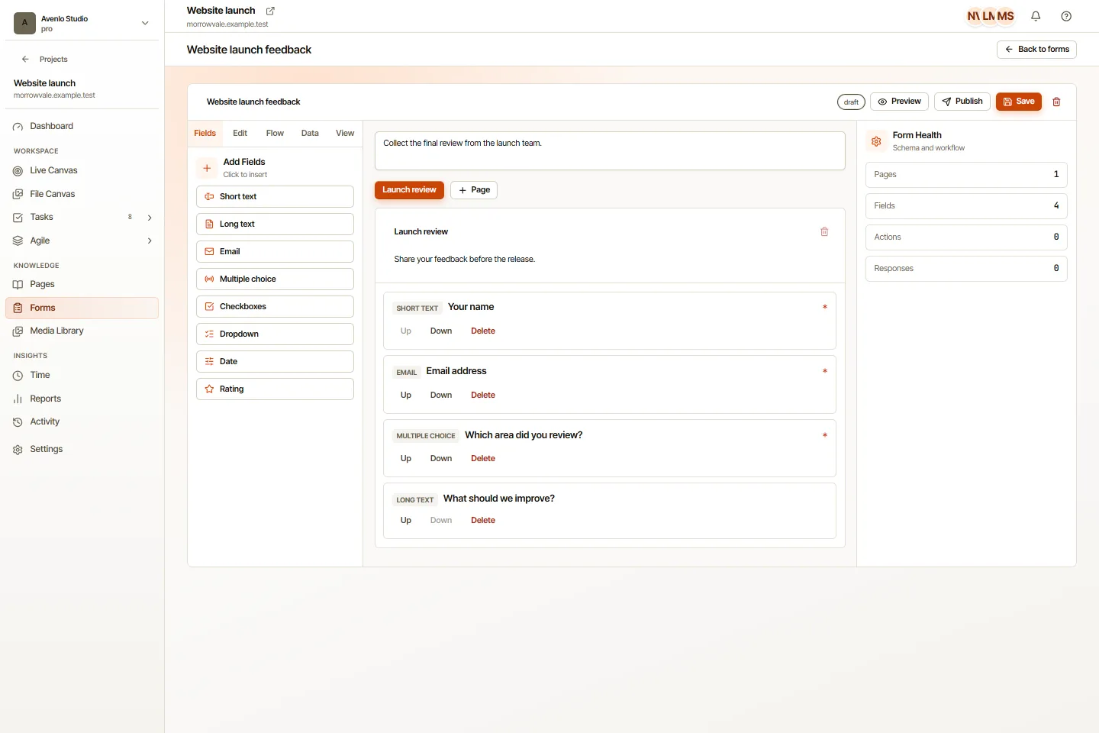Image resolution: width=1099 pixels, height=733 pixels.
Task: Move Your name field Down
Action: tap(441, 331)
